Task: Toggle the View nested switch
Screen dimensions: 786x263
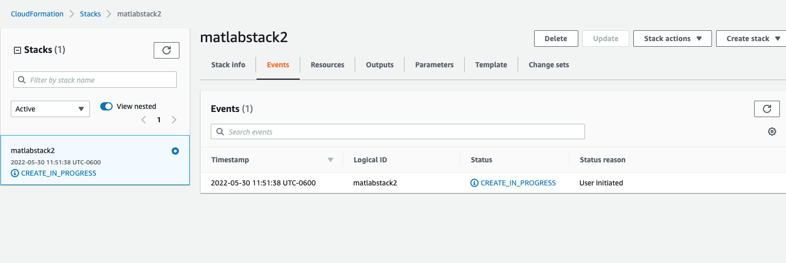Action: point(106,106)
